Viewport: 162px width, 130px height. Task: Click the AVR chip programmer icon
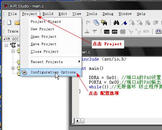(114, 32)
